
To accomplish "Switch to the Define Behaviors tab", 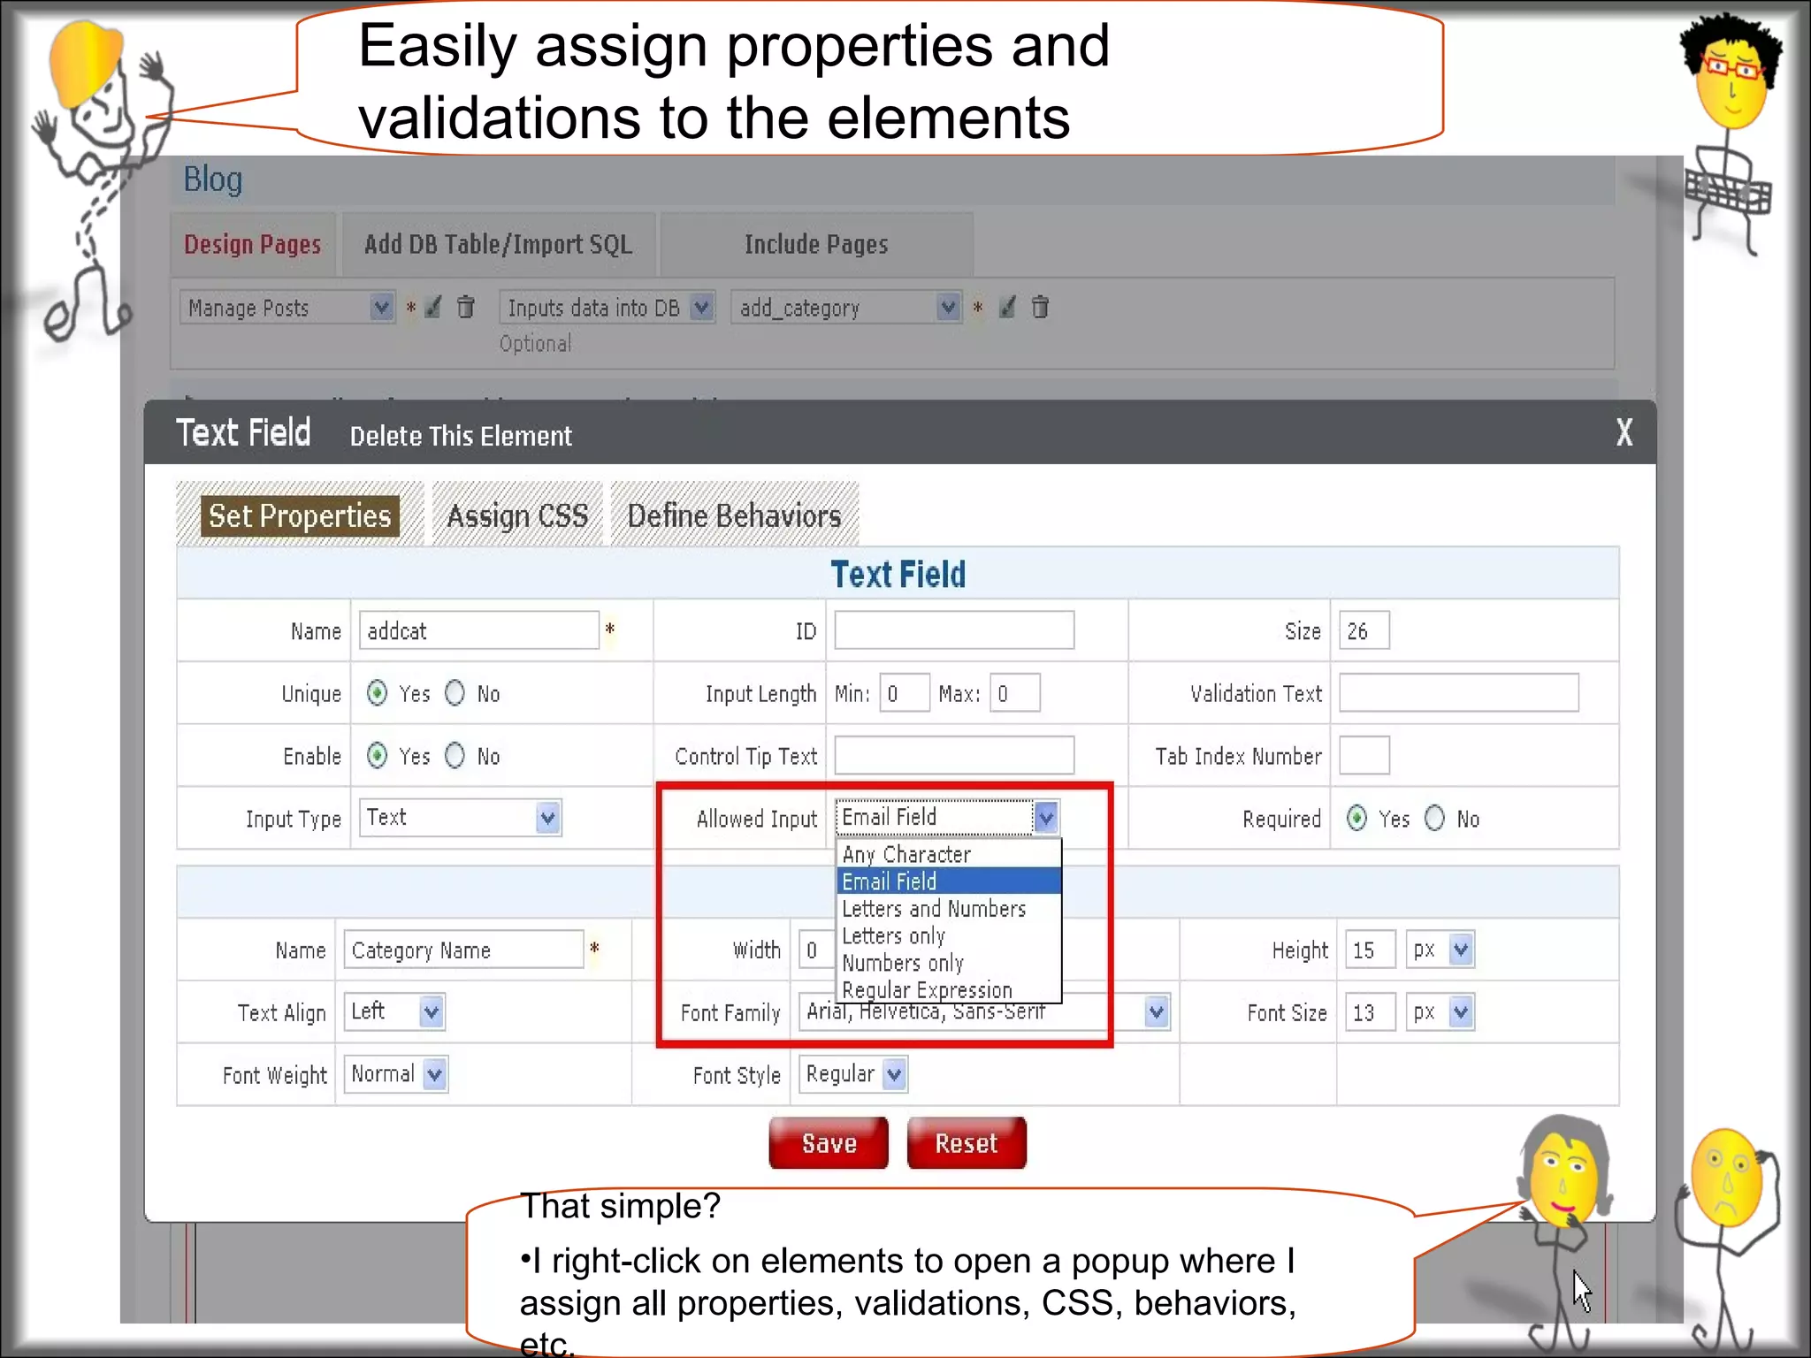I will tap(734, 515).
